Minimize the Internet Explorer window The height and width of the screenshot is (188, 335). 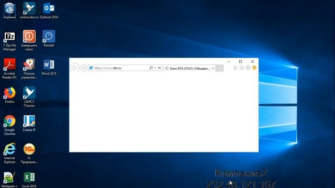coord(229,62)
